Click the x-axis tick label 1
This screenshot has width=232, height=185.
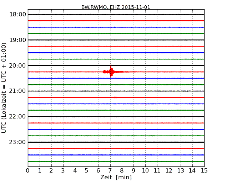pyautogui.click(x=40, y=171)
